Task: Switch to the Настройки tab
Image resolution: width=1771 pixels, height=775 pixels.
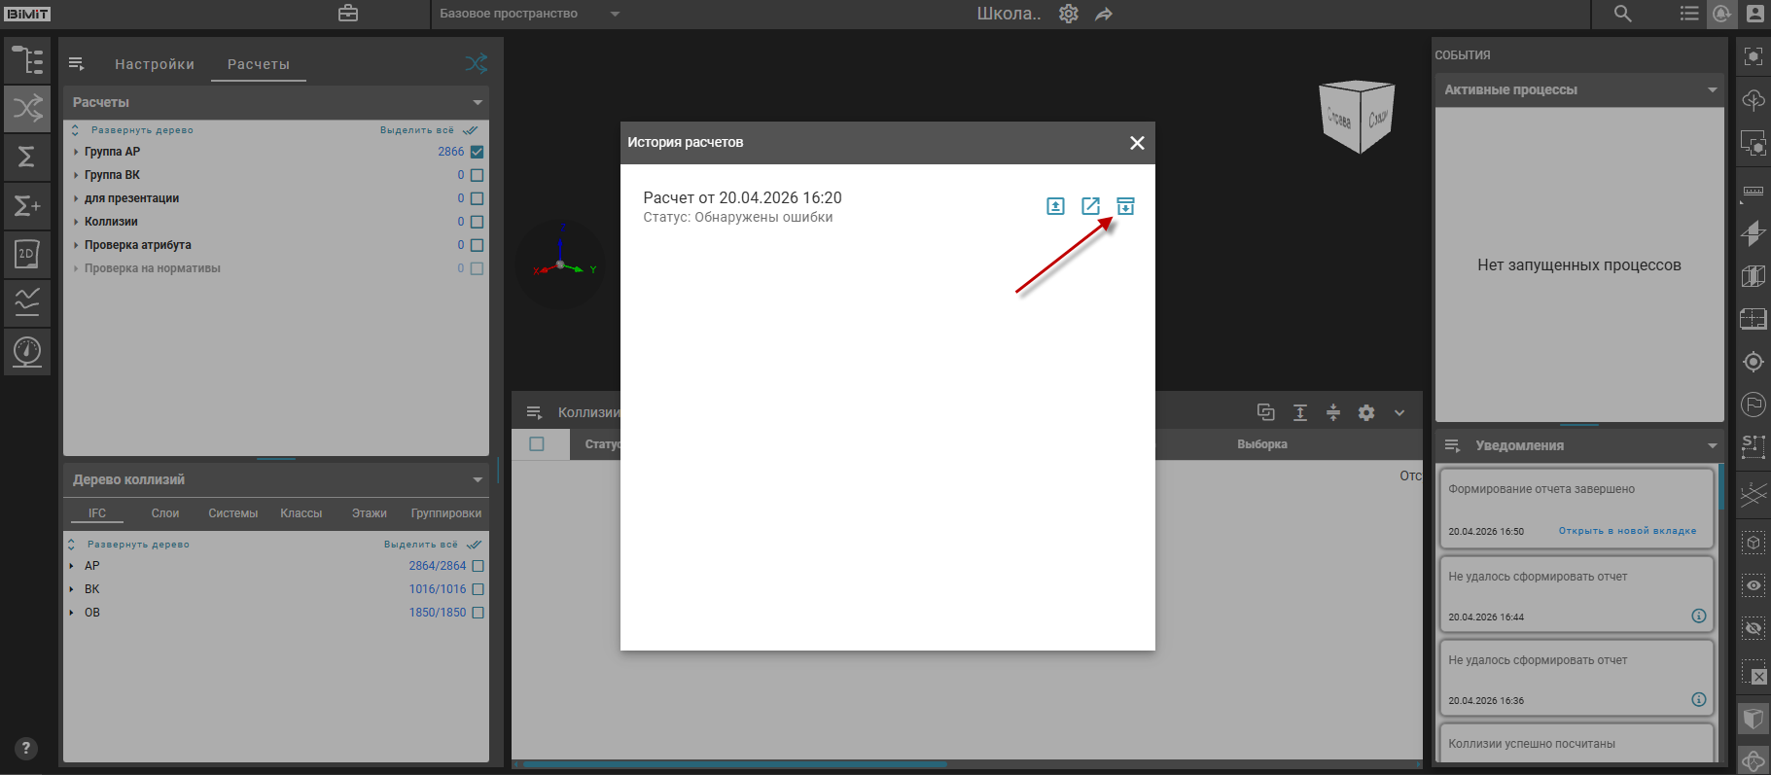Action: tap(155, 64)
